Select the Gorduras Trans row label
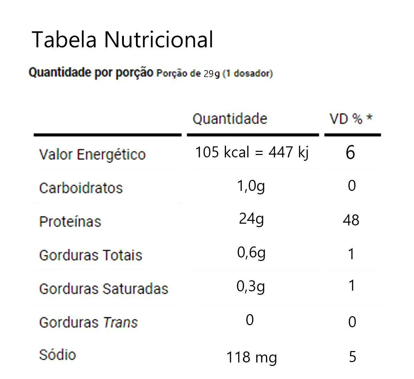Viewport: 414px width, 379px height. 88,322
